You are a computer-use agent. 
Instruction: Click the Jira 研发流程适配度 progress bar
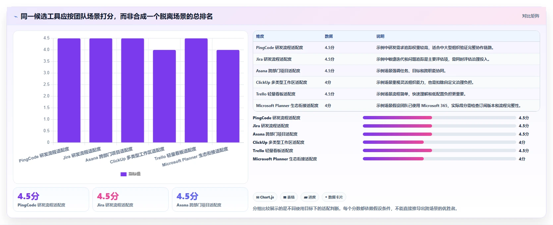pos(439,126)
